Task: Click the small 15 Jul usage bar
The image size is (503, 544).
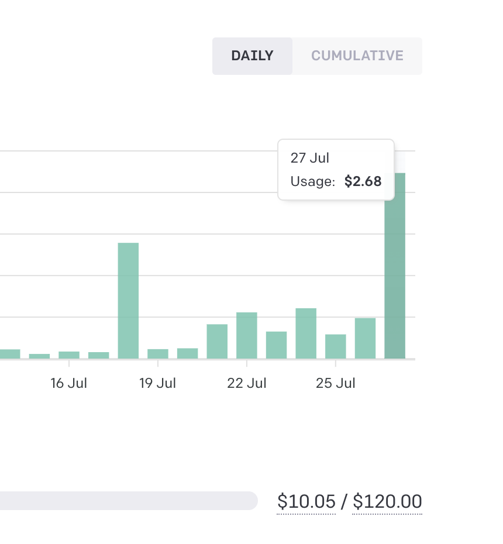Action: tap(39, 356)
